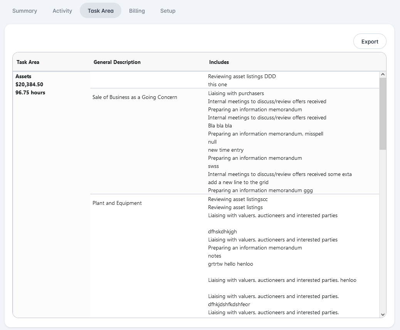
Task: Select the Plant and Equipment description
Action: [x=117, y=203]
